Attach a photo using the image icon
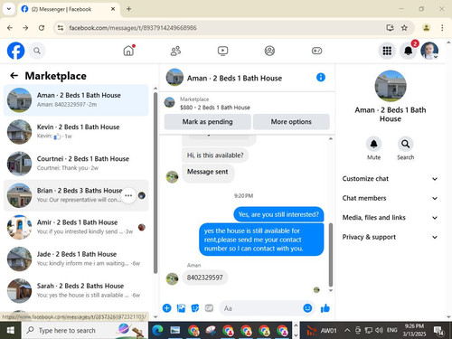This screenshot has width=452, height=339. [181, 308]
